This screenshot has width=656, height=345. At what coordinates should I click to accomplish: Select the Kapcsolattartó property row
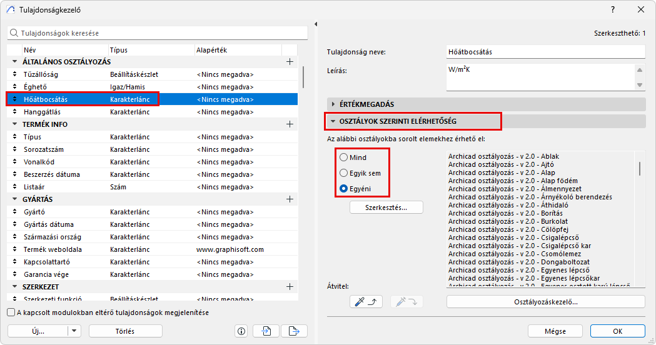[152, 262]
